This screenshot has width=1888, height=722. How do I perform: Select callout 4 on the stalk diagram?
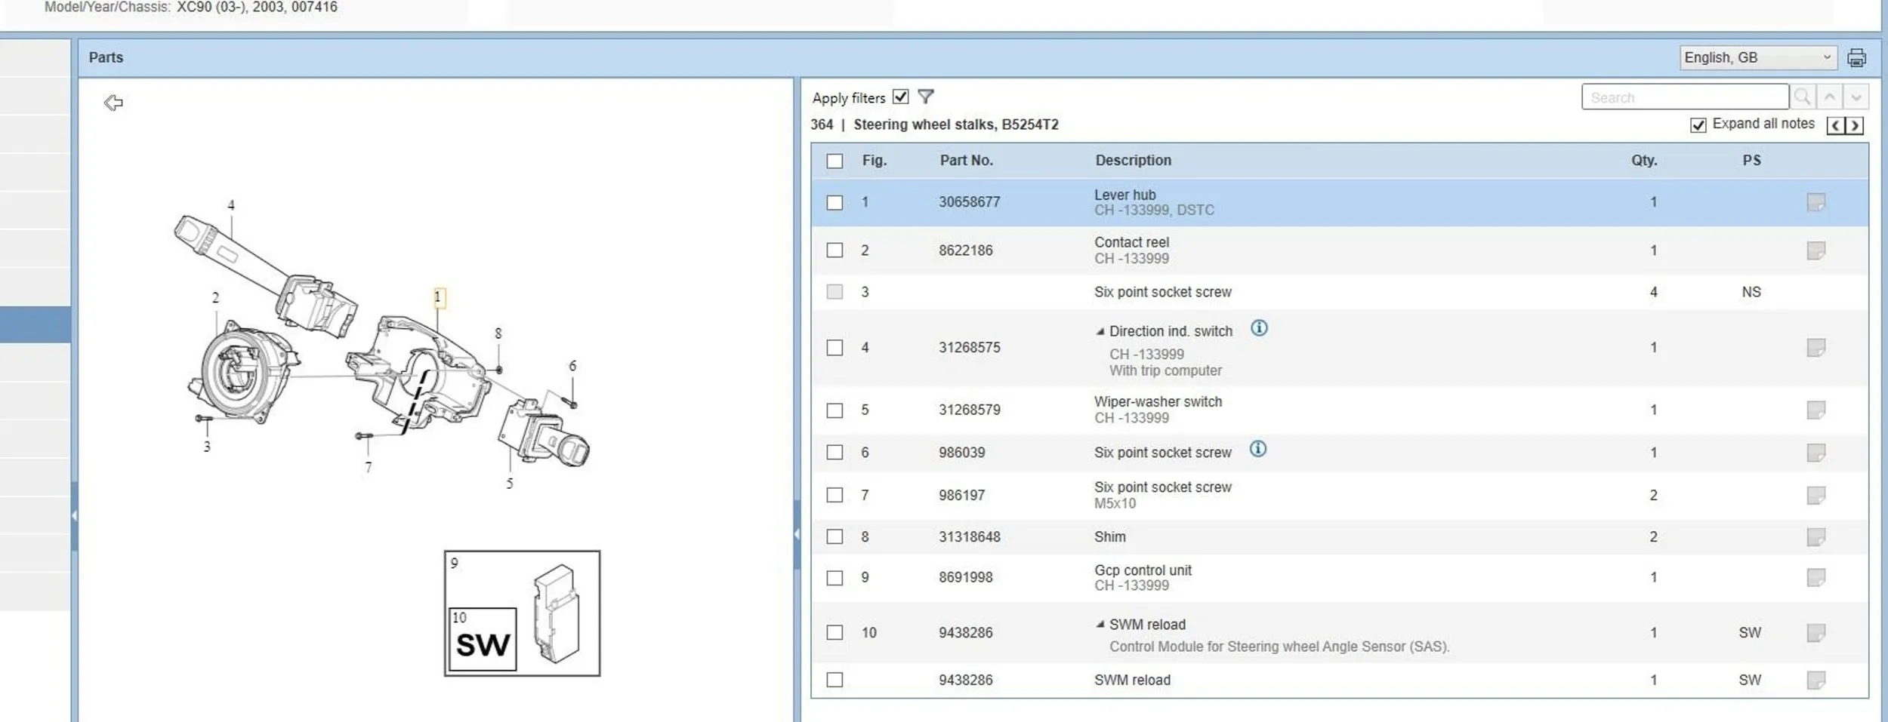231,205
